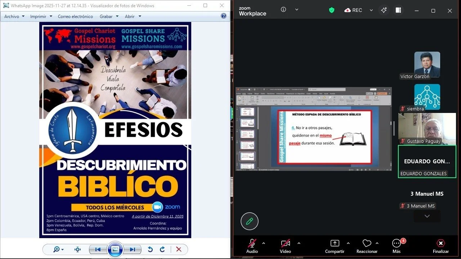Click the meeting info icon in Zoom
The height and width of the screenshot is (259, 461).
pos(283,9)
